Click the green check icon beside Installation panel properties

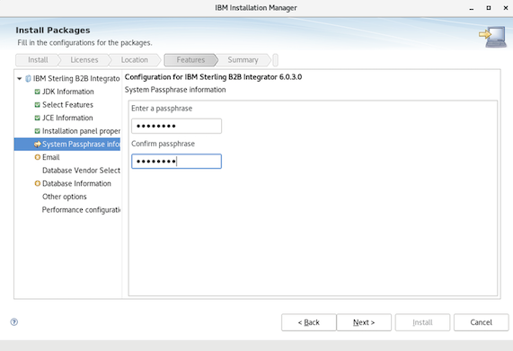coord(38,131)
